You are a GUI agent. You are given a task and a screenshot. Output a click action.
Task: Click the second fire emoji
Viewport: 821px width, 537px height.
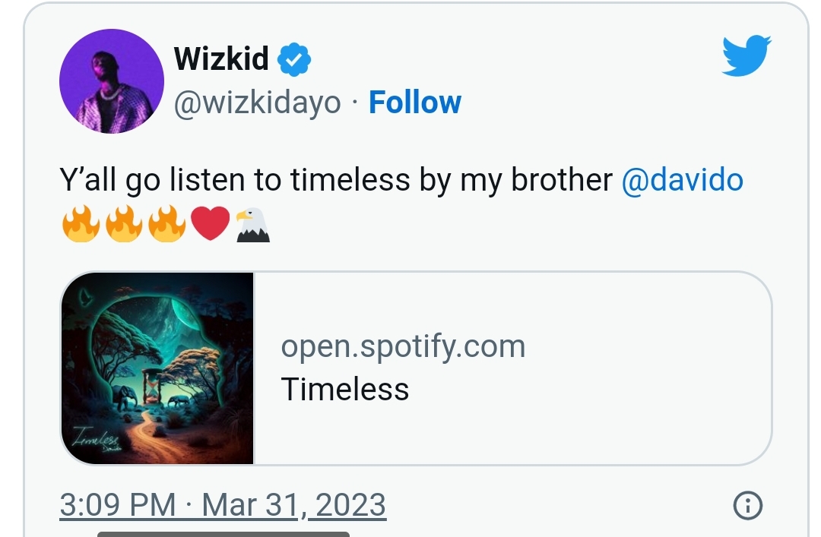coord(124,223)
